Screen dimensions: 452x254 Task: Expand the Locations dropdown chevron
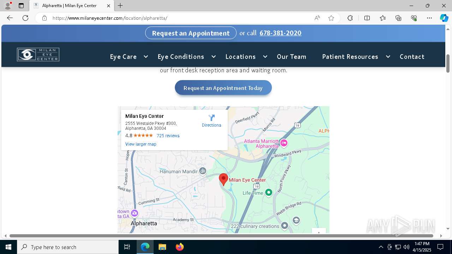point(265,56)
